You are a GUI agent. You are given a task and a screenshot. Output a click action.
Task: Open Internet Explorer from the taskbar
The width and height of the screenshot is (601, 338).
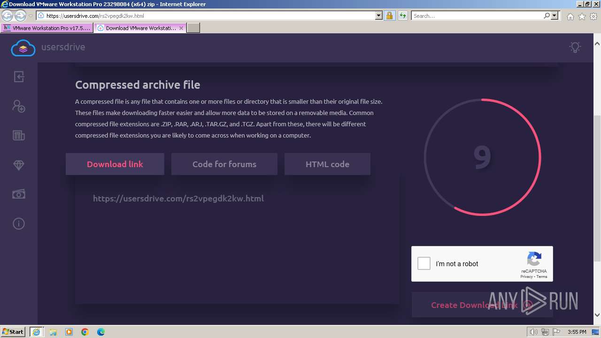click(x=36, y=332)
